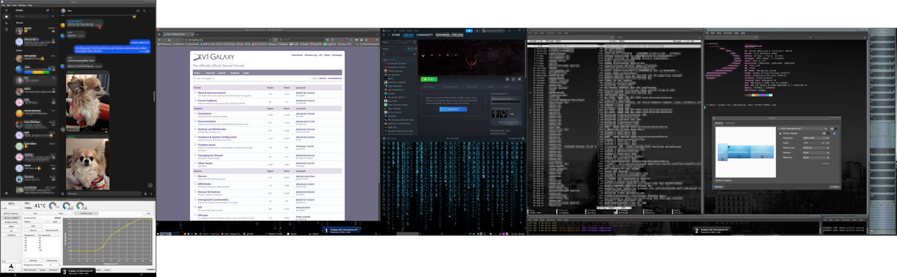Click Unanswered topics link on forum
This screenshot has height=277, width=897.
pyautogui.click(x=335, y=78)
